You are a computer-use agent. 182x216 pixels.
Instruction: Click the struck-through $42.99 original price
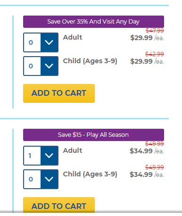(155, 54)
